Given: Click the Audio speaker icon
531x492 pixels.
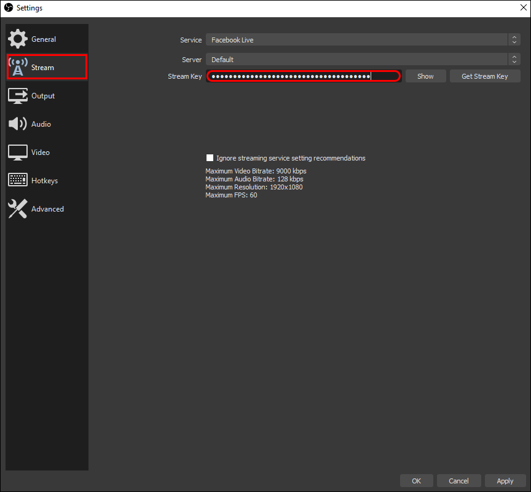Looking at the screenshot, I should (18, 124).
